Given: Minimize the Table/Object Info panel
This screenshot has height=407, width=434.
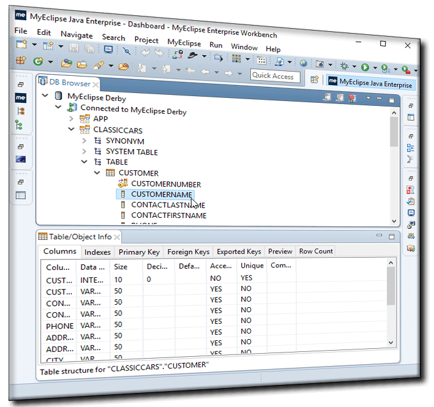Looking at the screenshot, I should click(x=379, y=235).
